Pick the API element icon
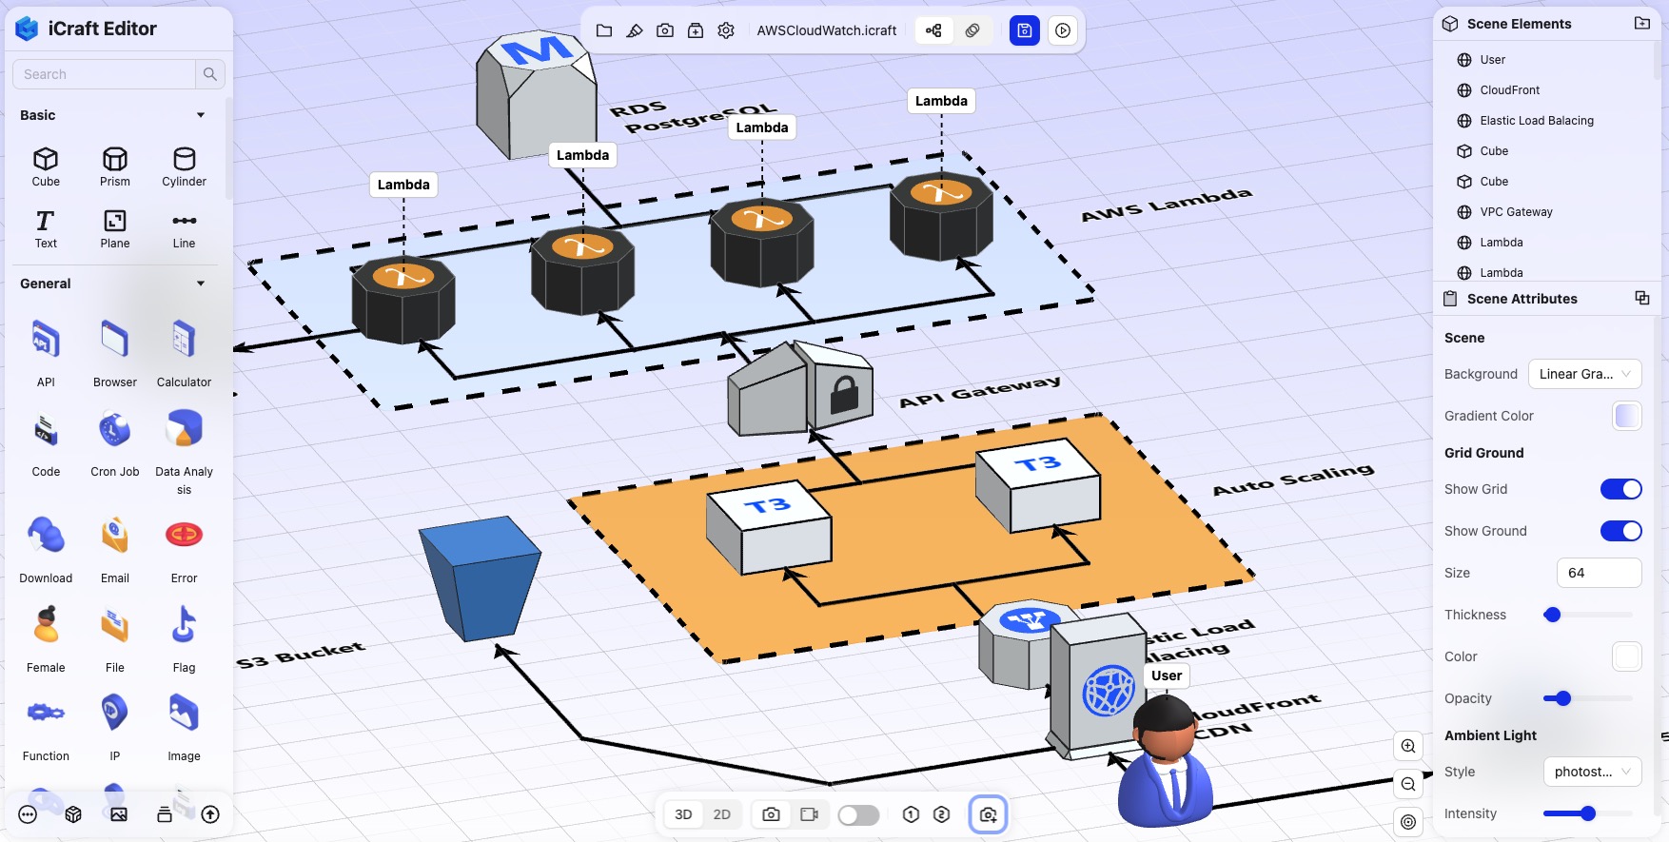 pos(46,340)
